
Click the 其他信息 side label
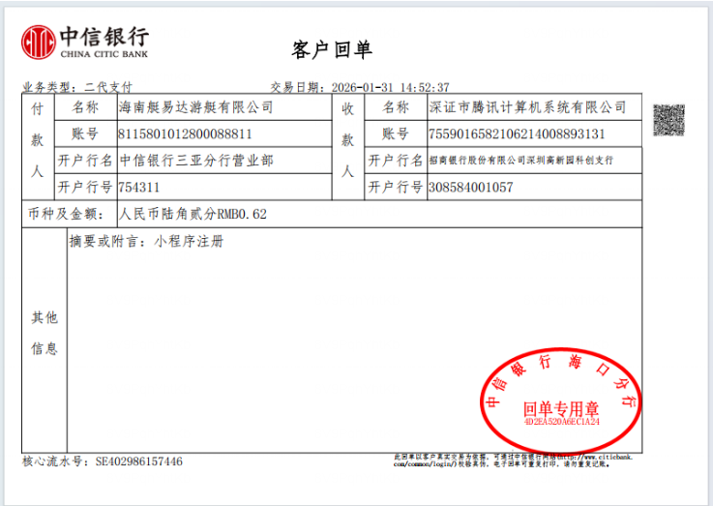tap(45, 333)
